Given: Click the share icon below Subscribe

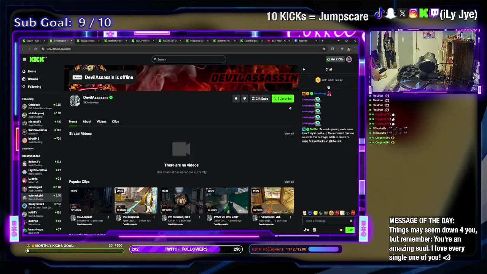Looking at the screenshot, I should click(x=290, y=108).
